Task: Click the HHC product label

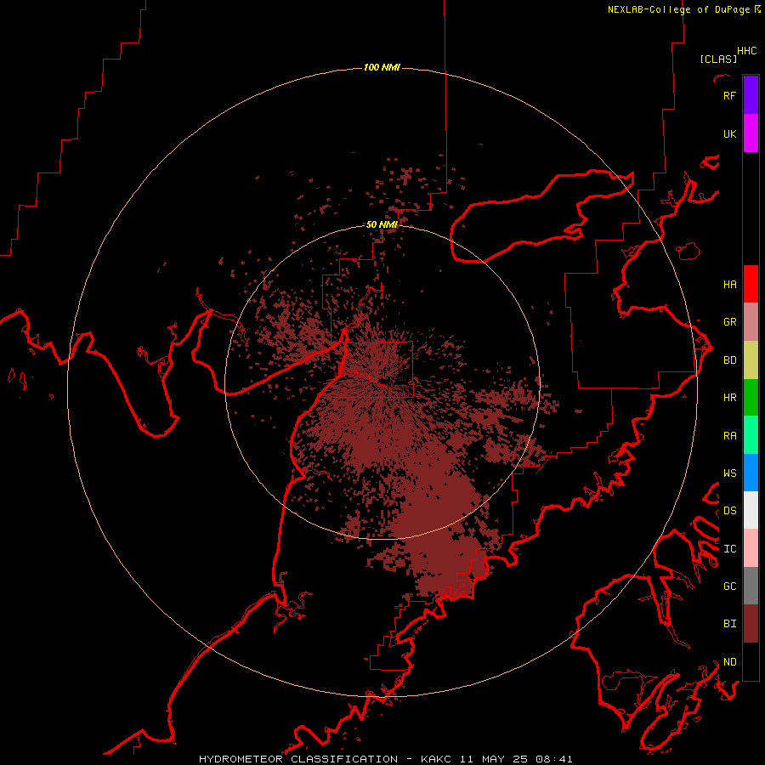Action: click(746, 51)
